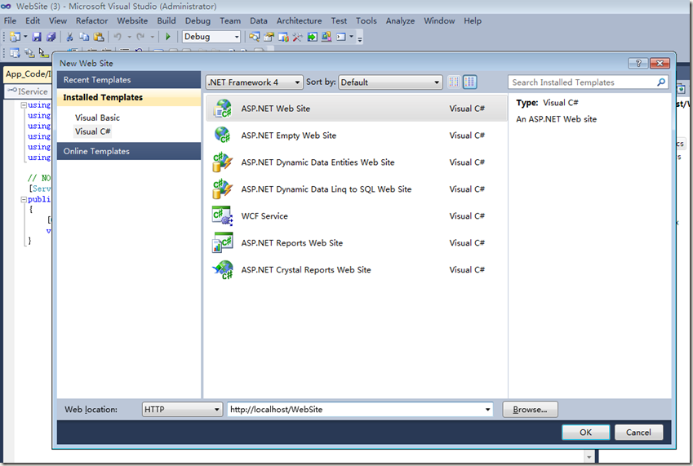Click the Browse... button
Screen dimensions: 693x466
[x=530, y=410]
